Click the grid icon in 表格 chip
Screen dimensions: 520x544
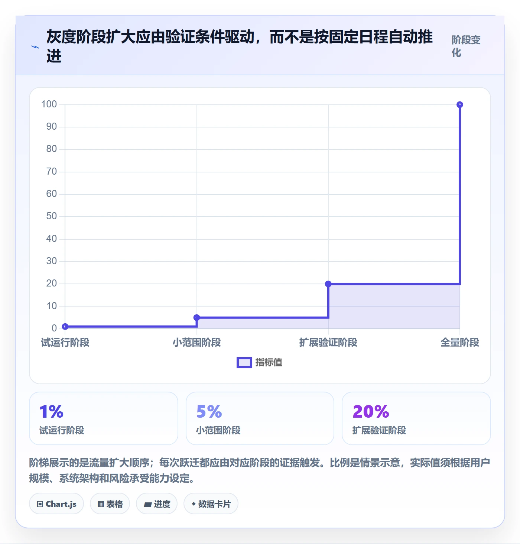101,504
